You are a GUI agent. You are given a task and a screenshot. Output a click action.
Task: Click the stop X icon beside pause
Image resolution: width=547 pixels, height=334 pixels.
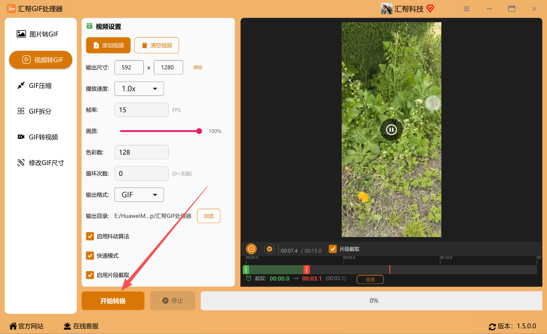[x=269, y=249]
